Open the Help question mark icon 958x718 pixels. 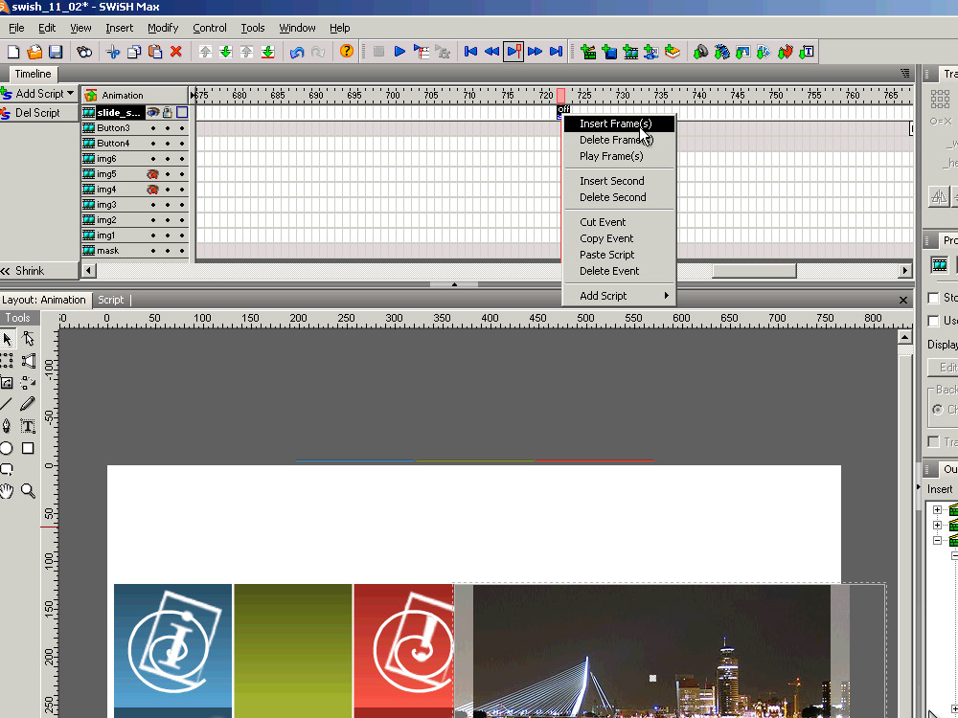(x=347, y=52)
